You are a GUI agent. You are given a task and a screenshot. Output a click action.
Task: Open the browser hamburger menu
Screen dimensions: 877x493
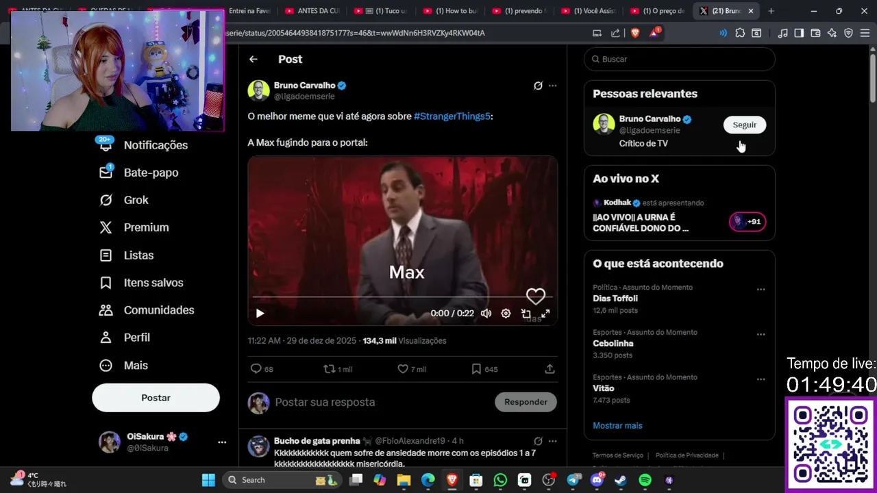[864, 33]
